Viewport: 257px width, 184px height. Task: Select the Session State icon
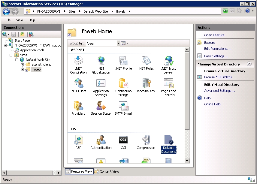101,108
